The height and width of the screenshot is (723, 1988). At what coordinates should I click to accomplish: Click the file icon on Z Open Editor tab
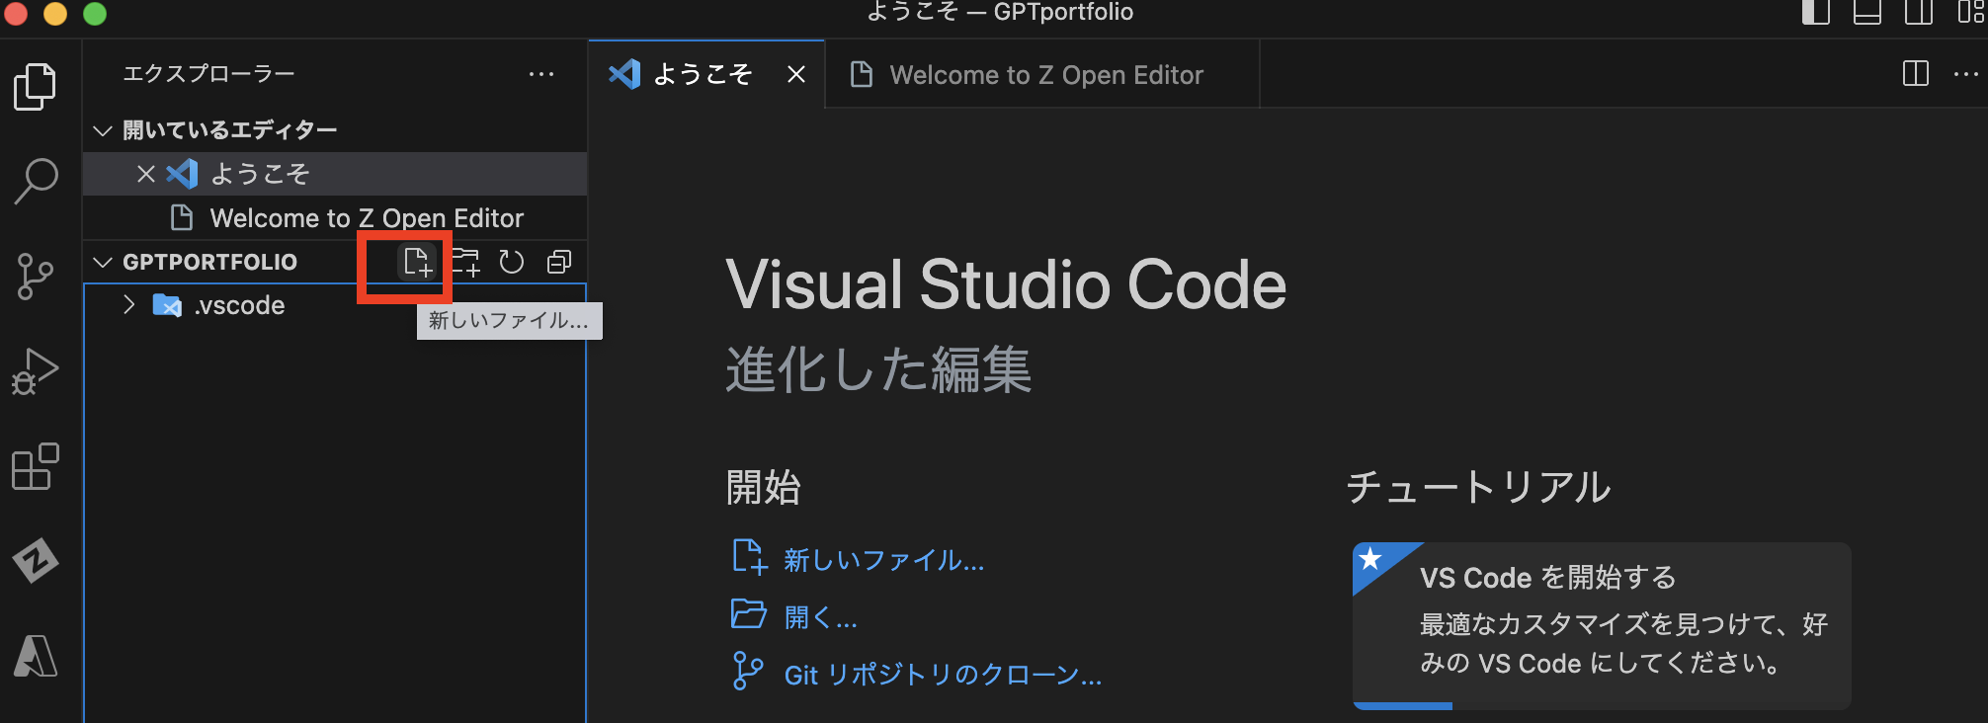tap(862, 74)
